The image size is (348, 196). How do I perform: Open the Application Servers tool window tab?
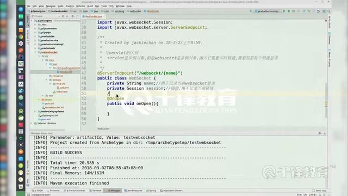tap(171, 191)
